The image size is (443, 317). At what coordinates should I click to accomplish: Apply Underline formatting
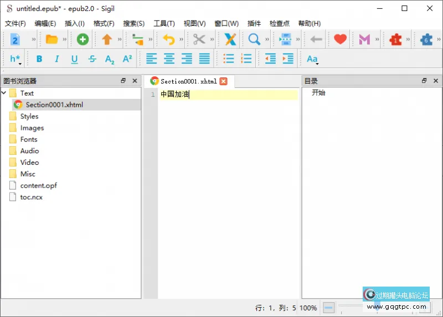click(x=74, y=59)
